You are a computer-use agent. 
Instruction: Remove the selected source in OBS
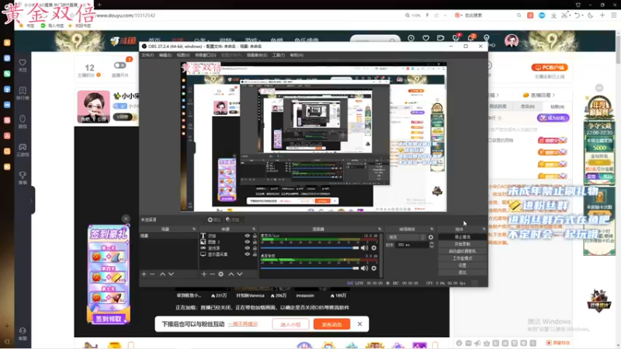coord(212,274)
